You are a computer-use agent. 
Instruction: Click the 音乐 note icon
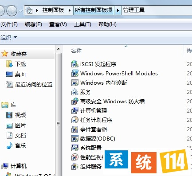[x=9, y=145]
